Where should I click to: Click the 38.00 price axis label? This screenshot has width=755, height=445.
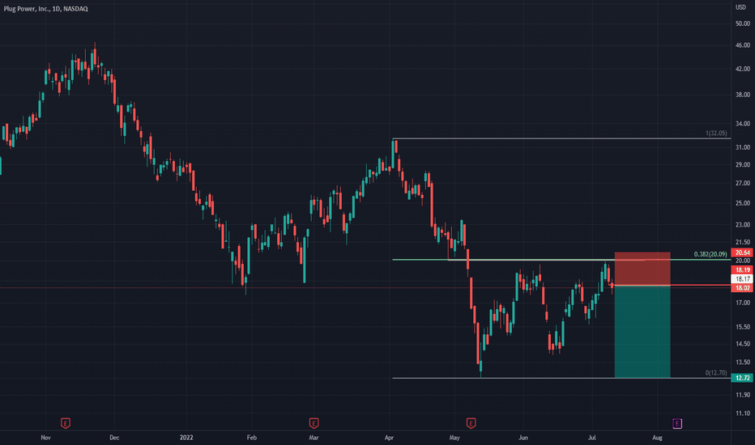[x=743, y=95]
